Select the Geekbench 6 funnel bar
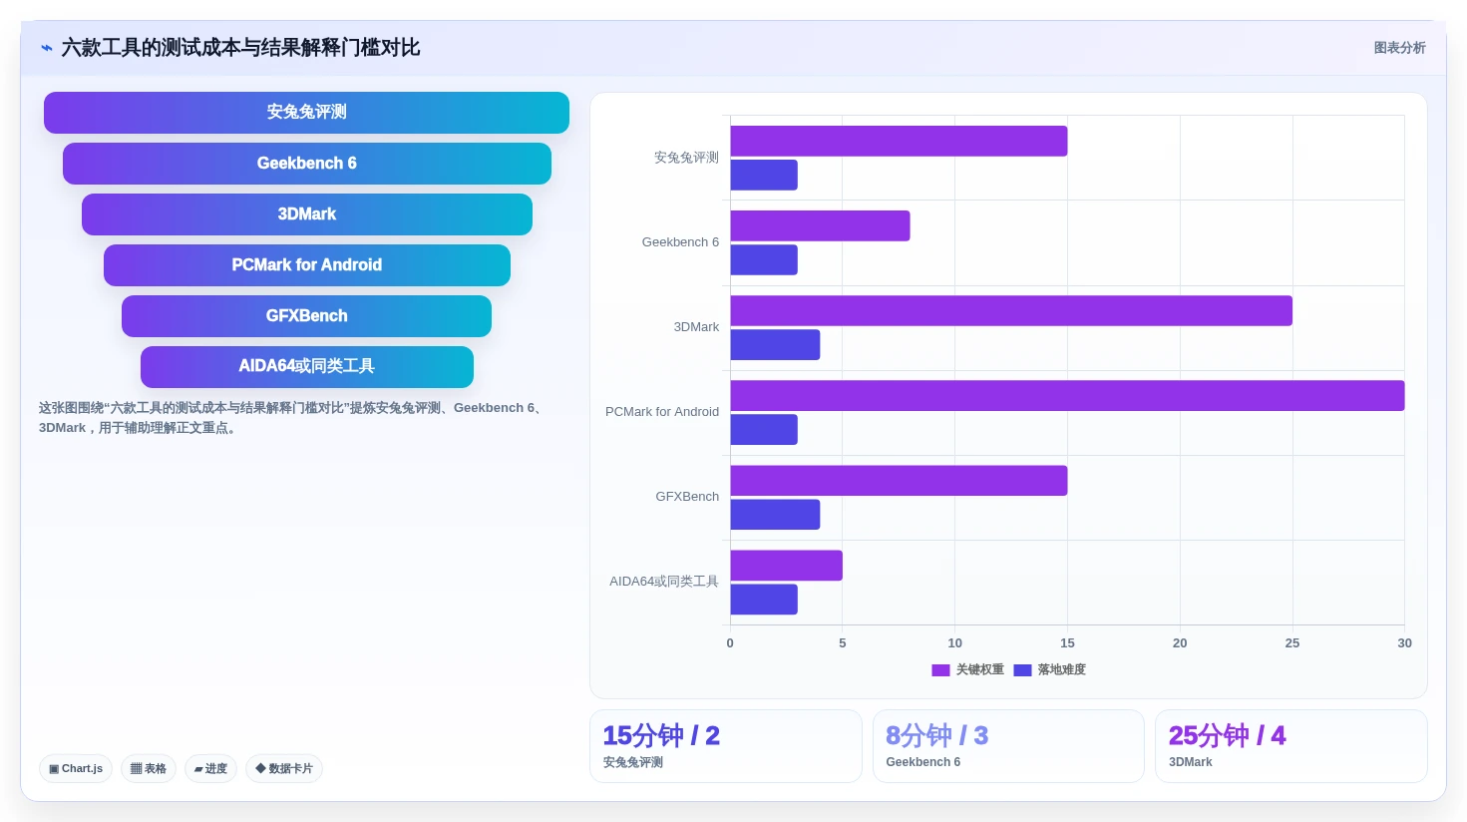The image size is (1467, 822). pyautogui.click(x=306, y=164)
